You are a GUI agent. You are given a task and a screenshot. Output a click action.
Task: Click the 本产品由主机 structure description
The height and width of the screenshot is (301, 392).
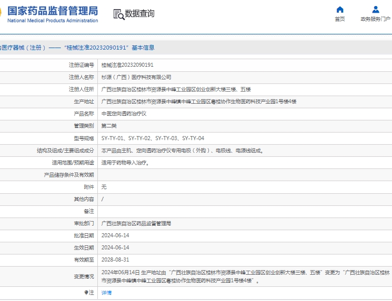point(183,151)
